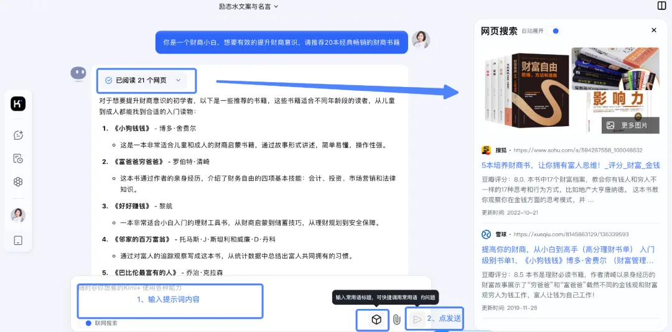Click the 雪球 source icon
Viewport: 672px width, 332px height.
coord(486,234)
